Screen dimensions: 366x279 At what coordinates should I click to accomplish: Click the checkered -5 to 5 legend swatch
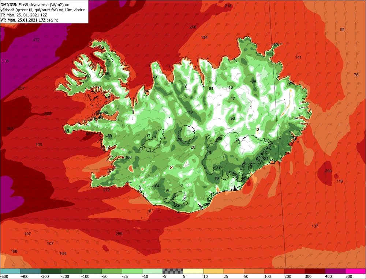[173, 271]
